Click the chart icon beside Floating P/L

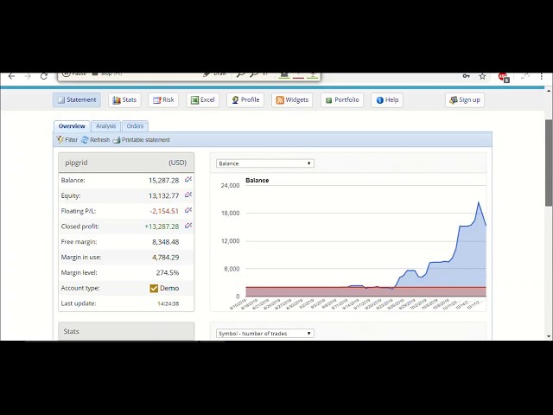[188, 210]
